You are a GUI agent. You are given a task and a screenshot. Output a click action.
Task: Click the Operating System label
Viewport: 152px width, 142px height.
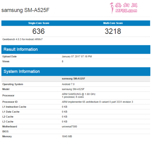click(x=13, y=84)
